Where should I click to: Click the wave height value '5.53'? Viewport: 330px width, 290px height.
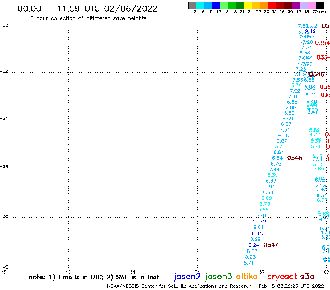pos(322,200)
